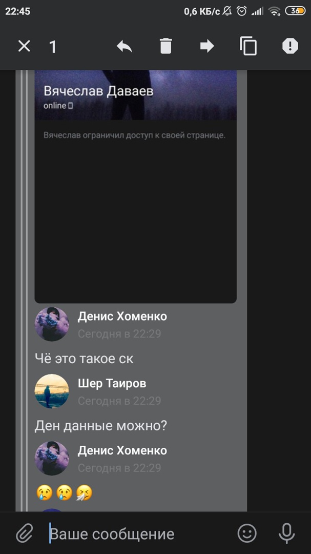Report message as spam icon
This screenshot has height=554, width=311.
290,46
